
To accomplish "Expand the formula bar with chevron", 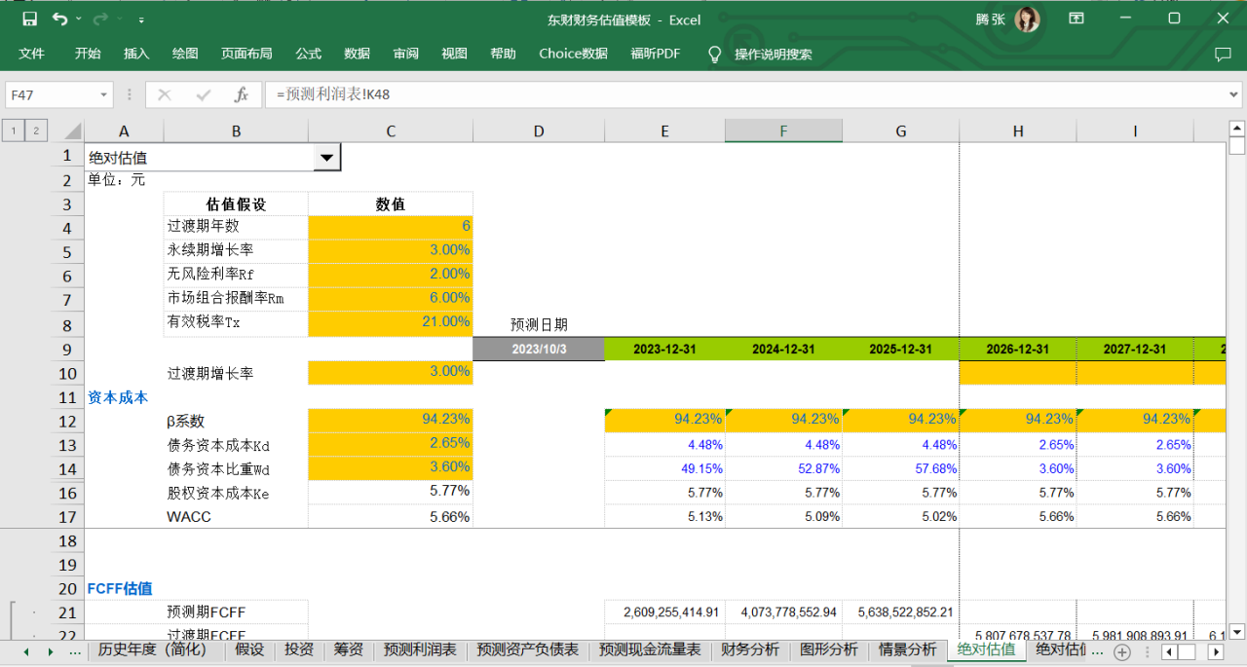I will click(x=1233, y=94).
